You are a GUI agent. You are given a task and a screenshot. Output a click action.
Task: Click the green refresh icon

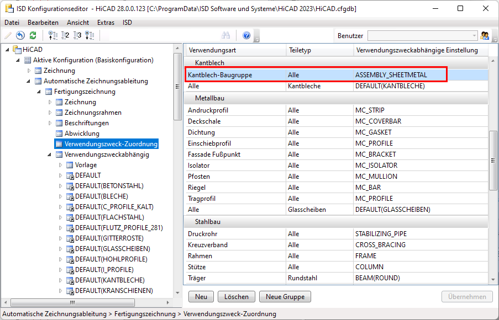tap(33, 36)
